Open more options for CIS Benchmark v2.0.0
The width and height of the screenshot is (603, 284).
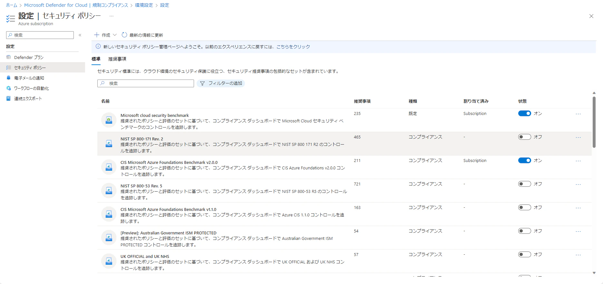[578, 161]
